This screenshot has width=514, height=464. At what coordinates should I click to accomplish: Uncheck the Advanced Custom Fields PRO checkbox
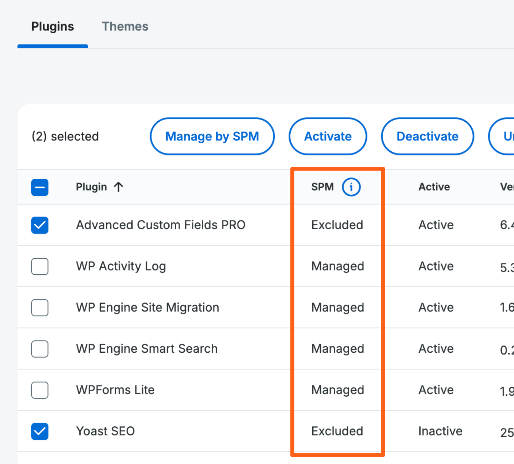pos(40,225)
